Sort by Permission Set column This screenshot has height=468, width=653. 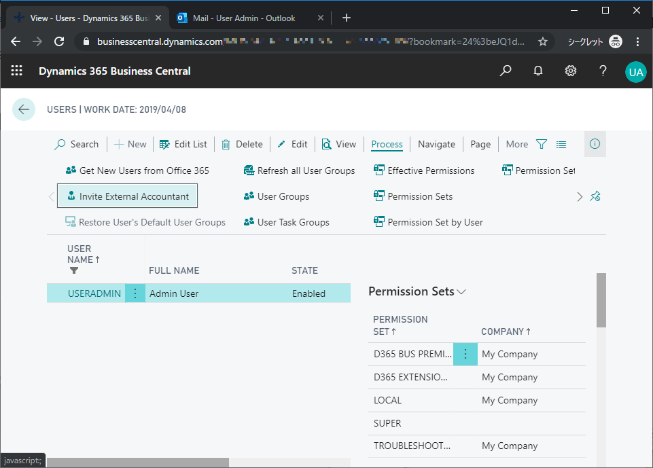click(x=400, y=325)
